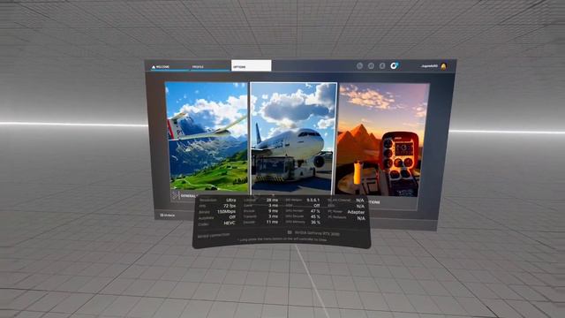Click the "36 %" value in the overlay

click(315, 223)
